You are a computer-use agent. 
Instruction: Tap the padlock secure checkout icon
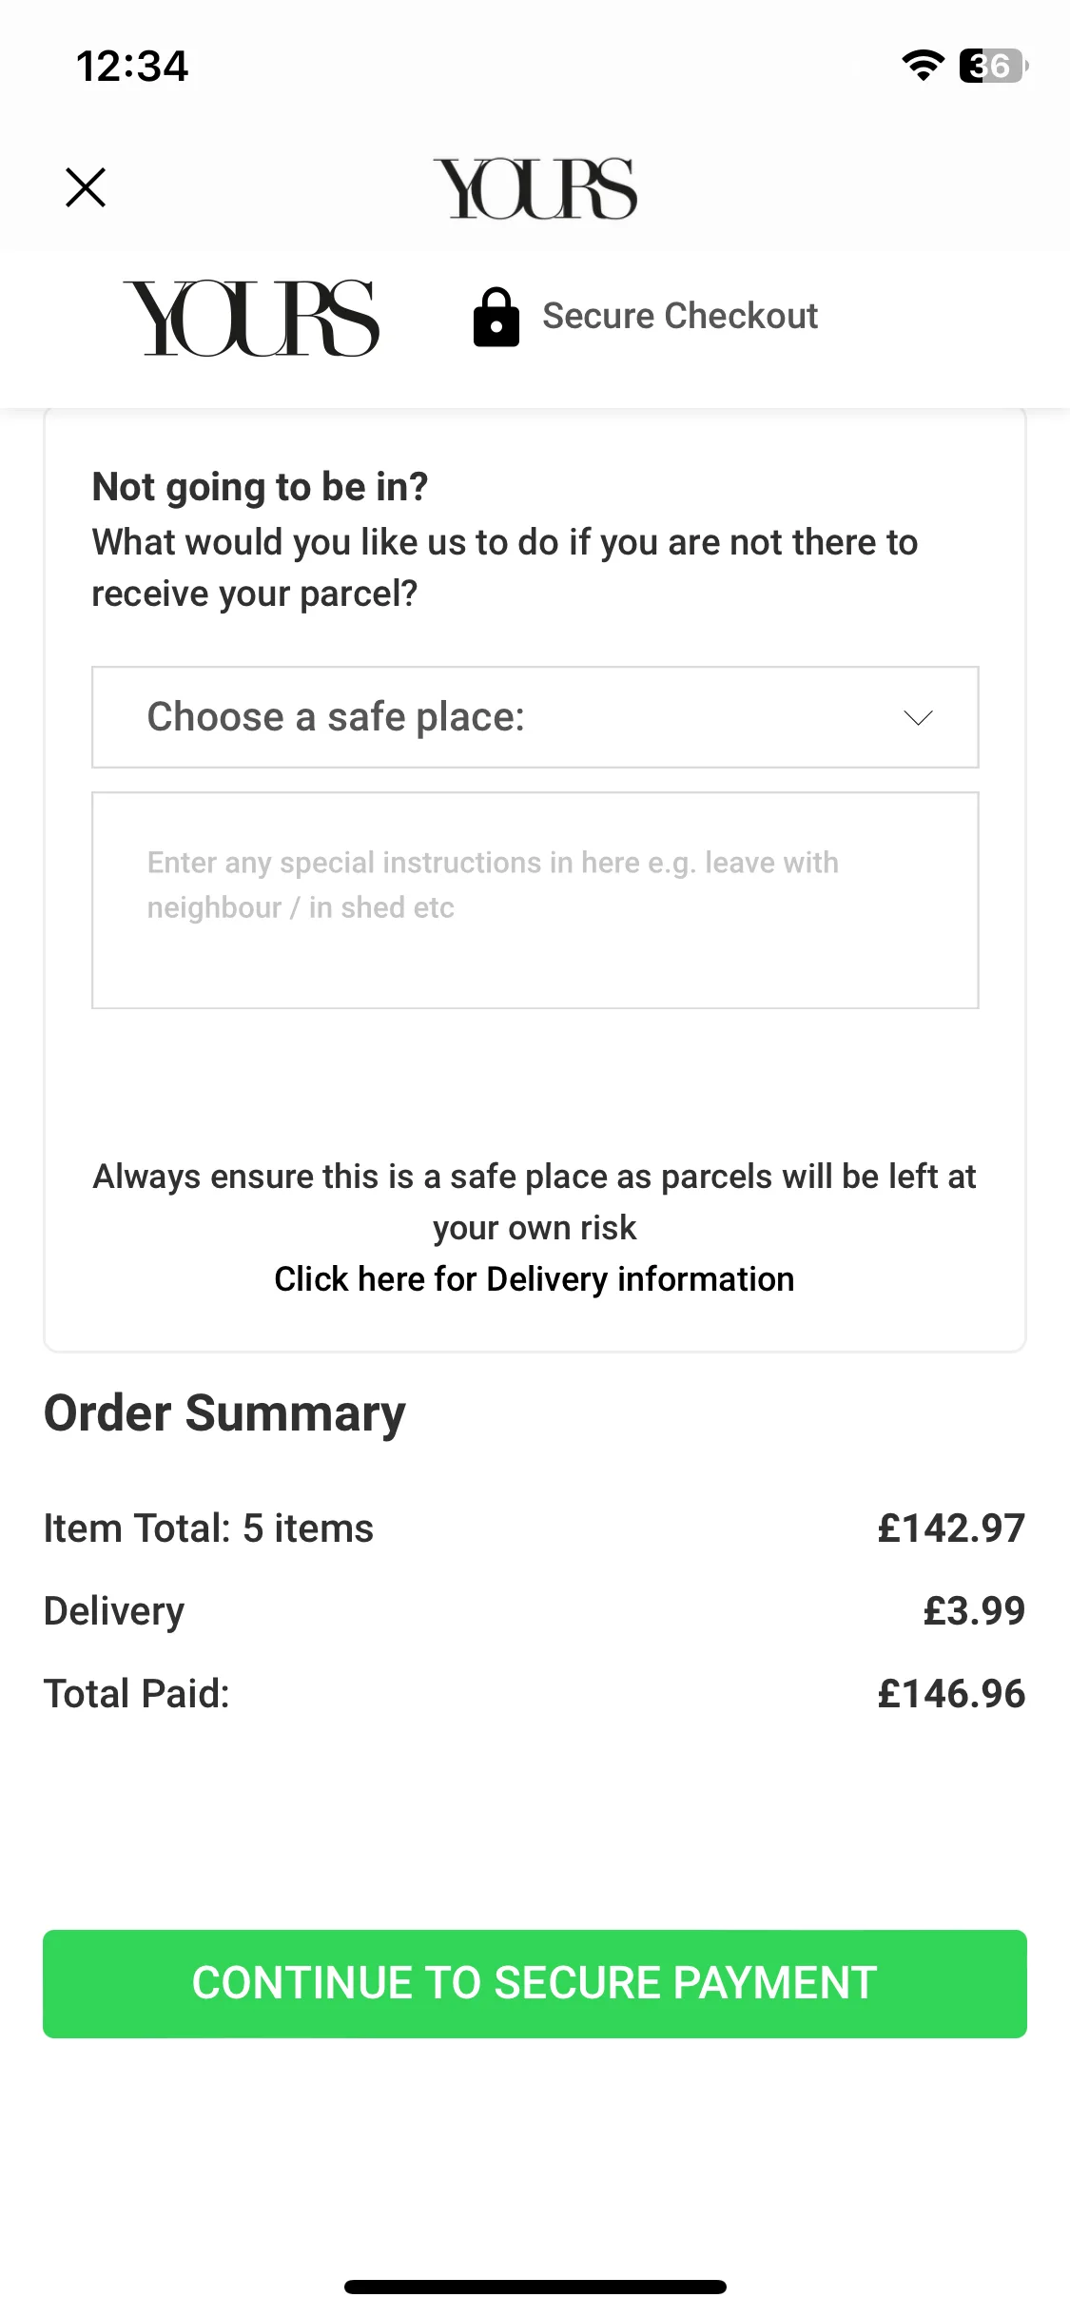(496, 317)
